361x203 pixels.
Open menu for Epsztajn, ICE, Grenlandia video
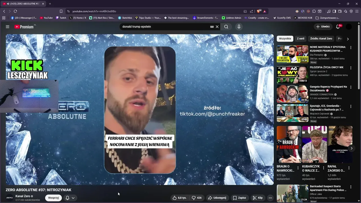click(x=351, y=106)
